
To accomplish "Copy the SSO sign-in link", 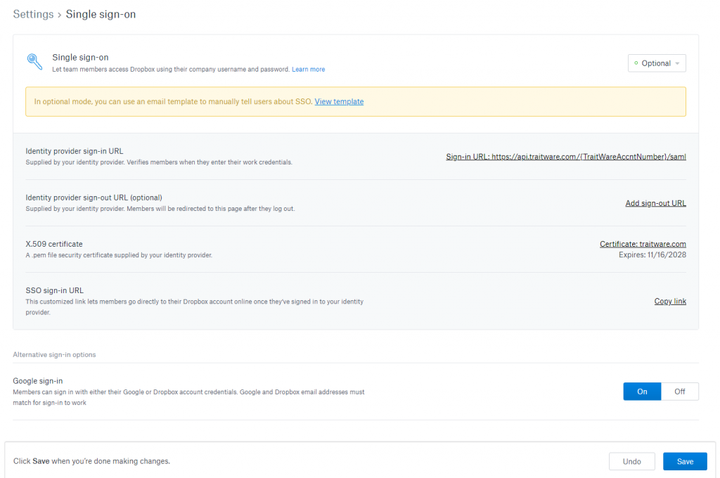I will click(x=670, y=302).
